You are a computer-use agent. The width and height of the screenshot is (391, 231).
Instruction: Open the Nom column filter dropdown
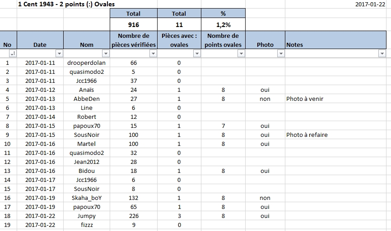[x=106, y=54]
